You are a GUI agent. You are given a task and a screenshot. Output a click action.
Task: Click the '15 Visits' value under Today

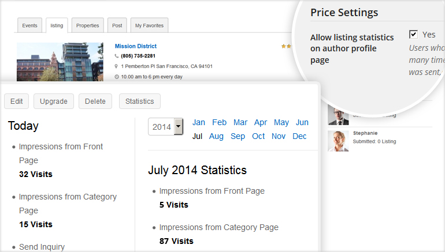pos(36,224)
